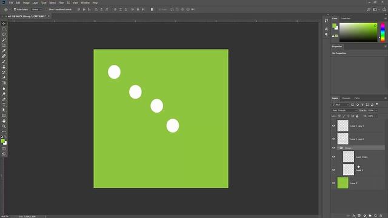Switch to the Paths tab
388x218 pixels.
click(x=357, y=98)
